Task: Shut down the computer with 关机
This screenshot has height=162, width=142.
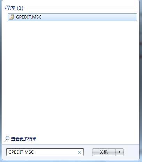Action: (x=104, y=152)
